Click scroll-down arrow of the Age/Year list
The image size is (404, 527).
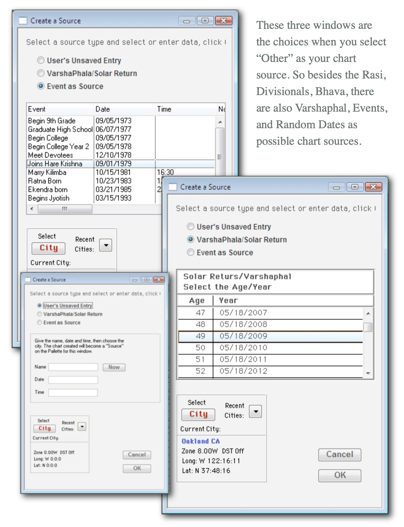(368, 373)
